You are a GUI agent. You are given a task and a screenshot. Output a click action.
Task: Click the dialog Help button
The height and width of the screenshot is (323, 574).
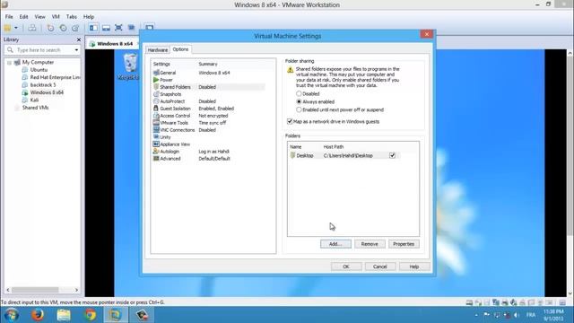[x=414, y=266]
